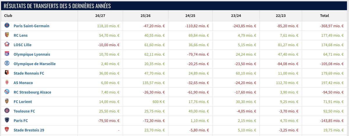Image resolution: width=349 pixels, height=136 pixels.
Task: Open the LOSC Lille club link
Action: tap(22, 45)
